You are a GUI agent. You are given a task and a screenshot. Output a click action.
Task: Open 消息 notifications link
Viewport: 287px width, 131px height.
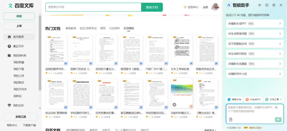[205, 7]
